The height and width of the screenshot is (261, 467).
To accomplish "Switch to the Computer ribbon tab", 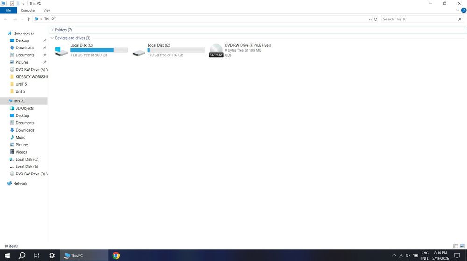I will (x=28, y=10).
